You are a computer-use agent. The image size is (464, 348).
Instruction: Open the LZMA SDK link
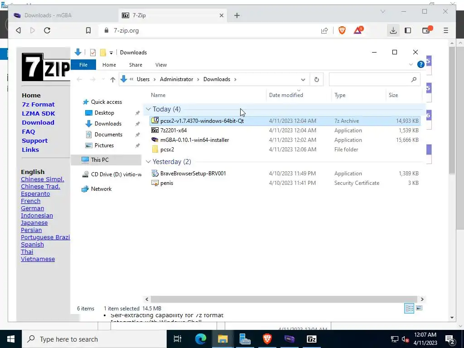39,114
